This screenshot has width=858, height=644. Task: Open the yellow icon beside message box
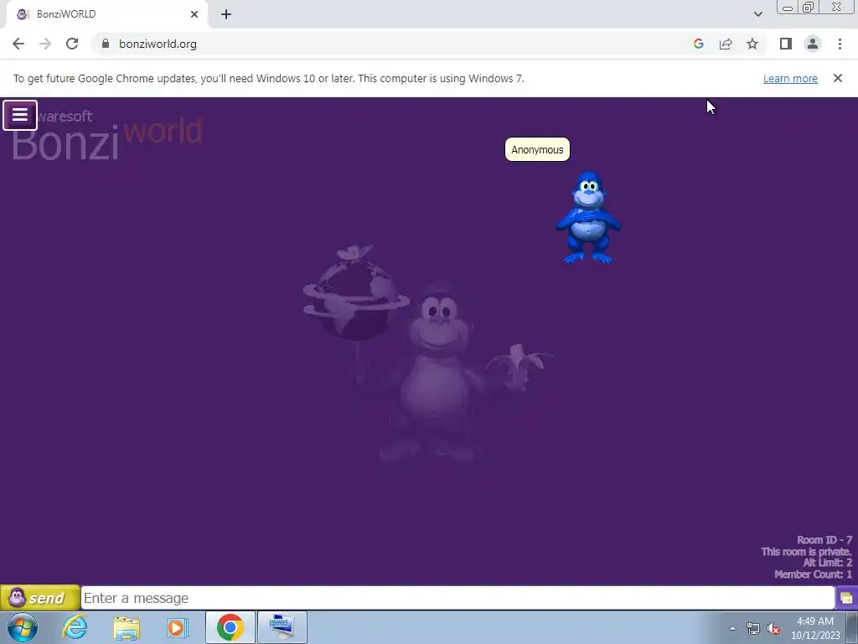[x=846, y=597]
